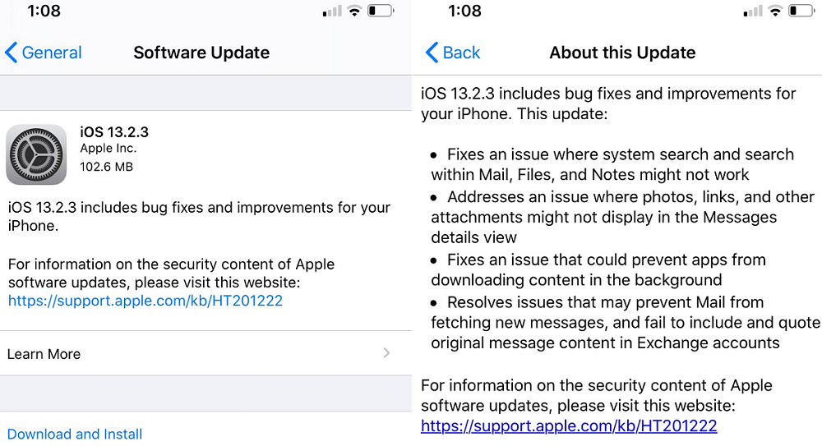Viewport: 822px width, 446px height.
Task: Tap the iOS Settings gear icon
Action: pos(36,154)
